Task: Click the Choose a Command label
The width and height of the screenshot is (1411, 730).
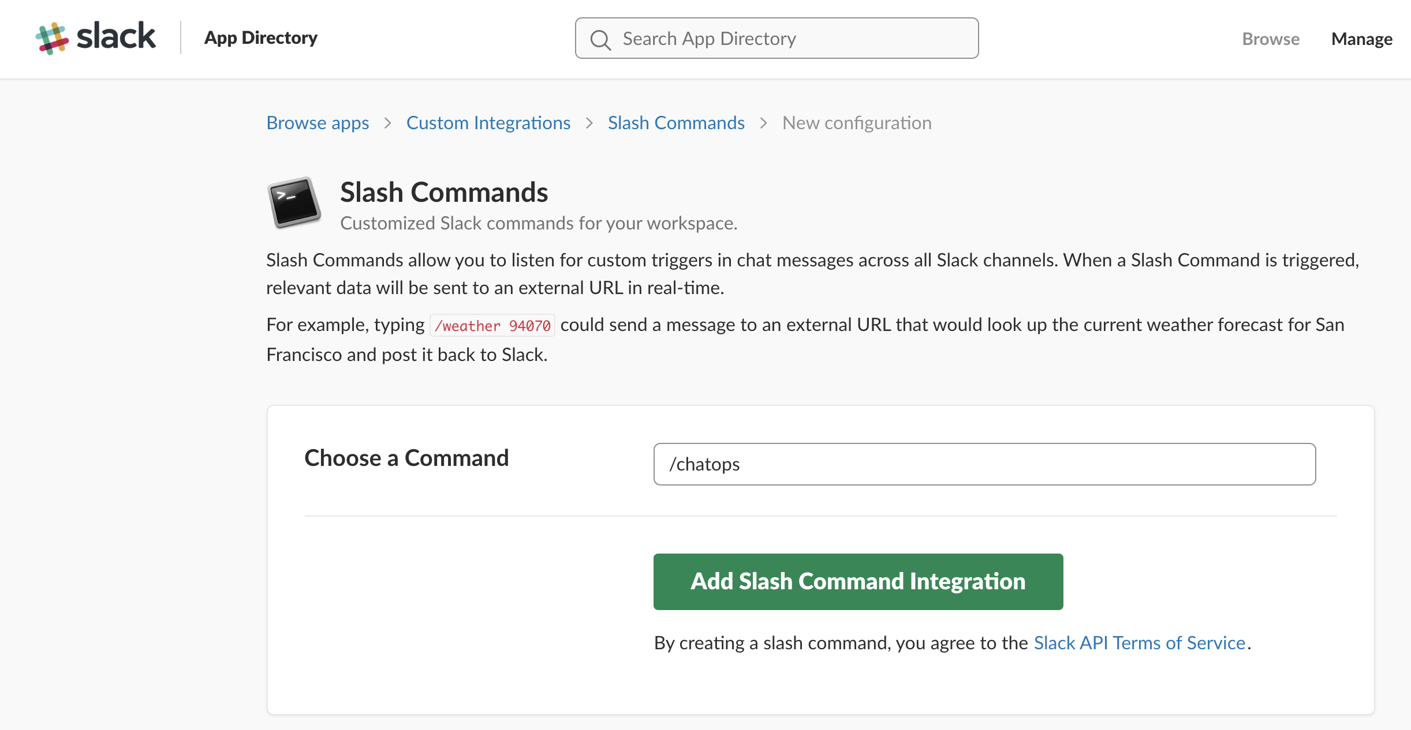Action: 406,458
